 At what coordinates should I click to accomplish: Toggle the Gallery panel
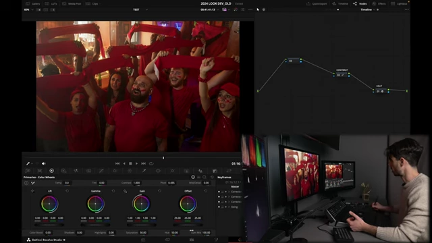coord(33,3)
